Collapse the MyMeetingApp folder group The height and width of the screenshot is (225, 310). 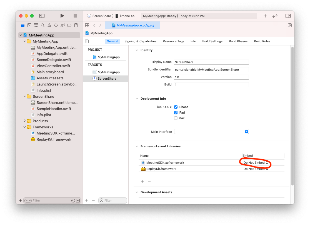[24, 41]
